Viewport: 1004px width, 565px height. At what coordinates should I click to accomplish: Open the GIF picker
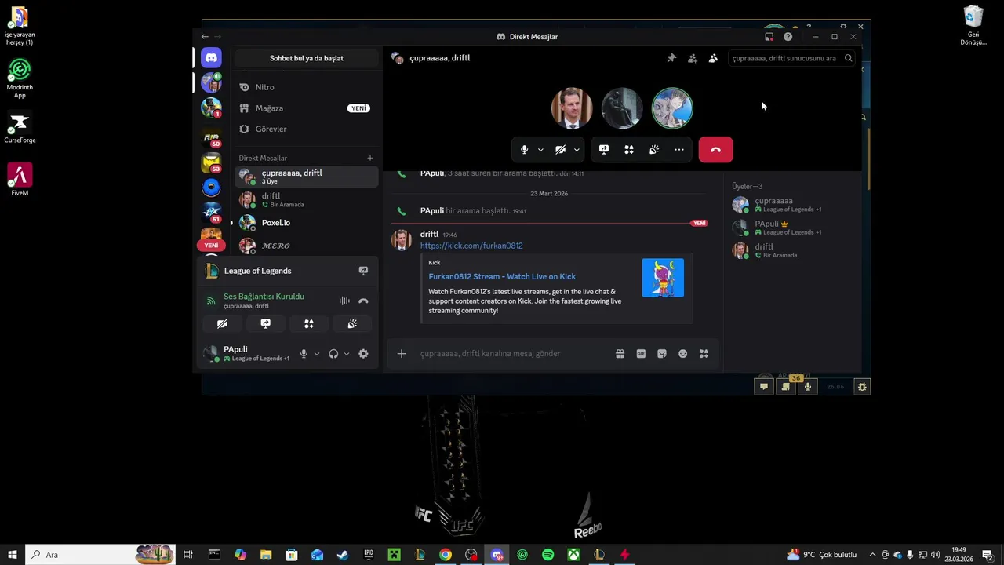[641, 354]
